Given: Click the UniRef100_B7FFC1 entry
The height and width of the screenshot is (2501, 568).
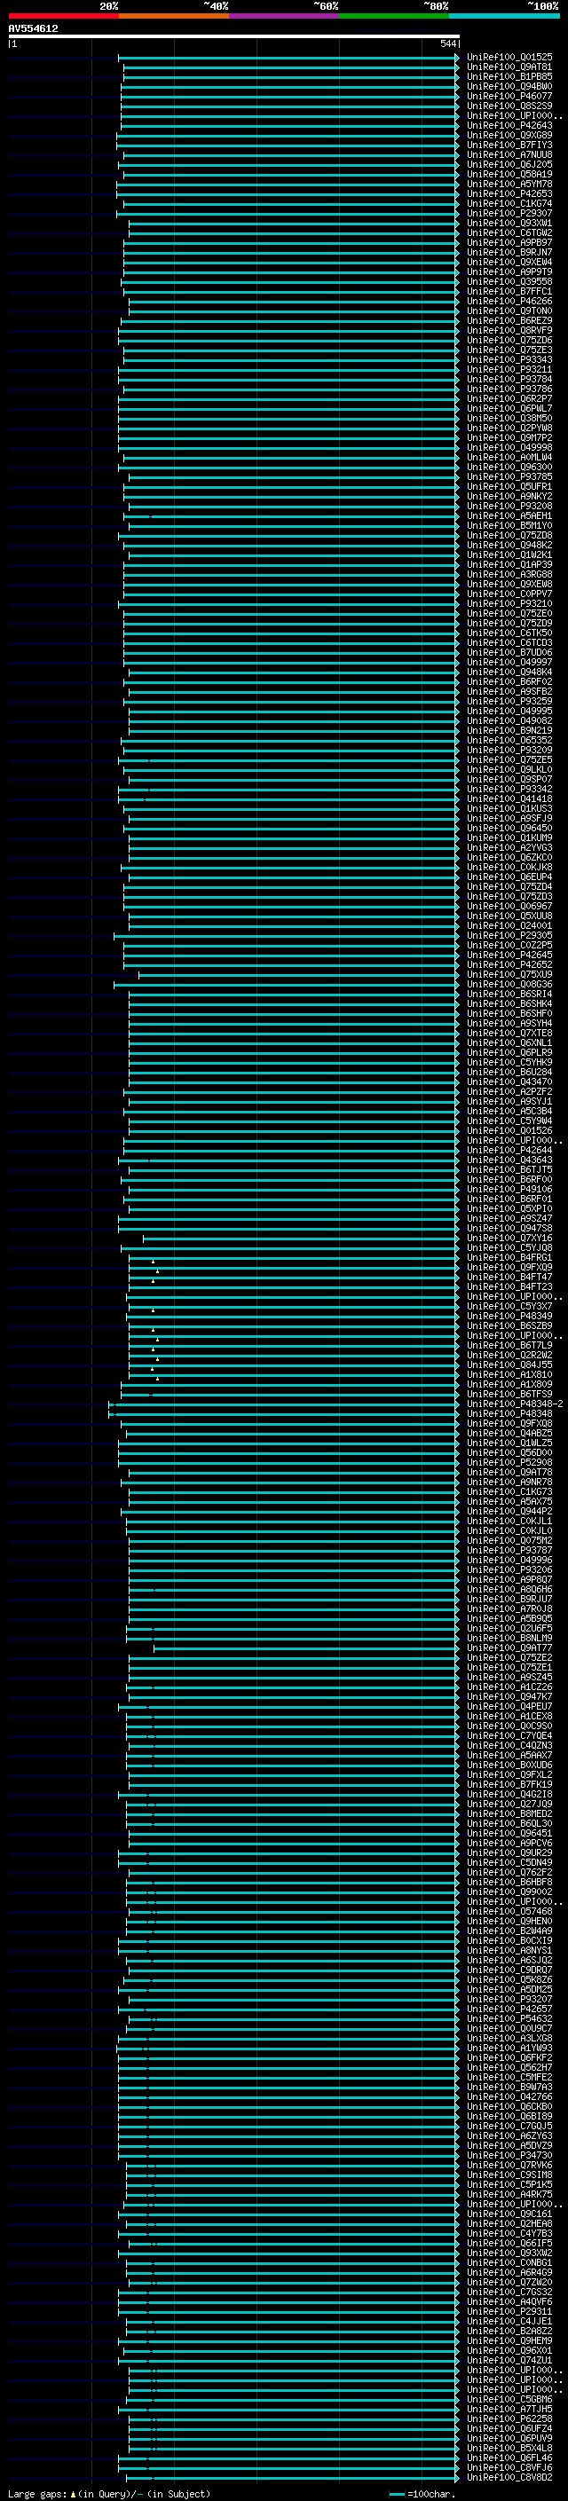Looking at the screenshot, I should (x=509, y=291).
